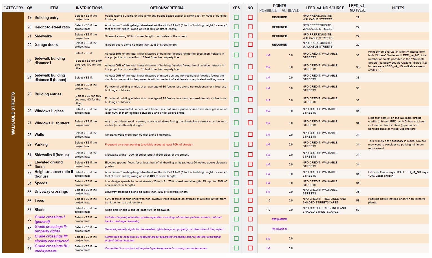Tick YES for Speeds item 34

(236, 183)
